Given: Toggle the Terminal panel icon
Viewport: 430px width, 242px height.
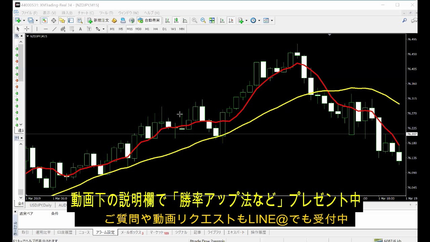Looking at the screenshot, I should point(71,21).
